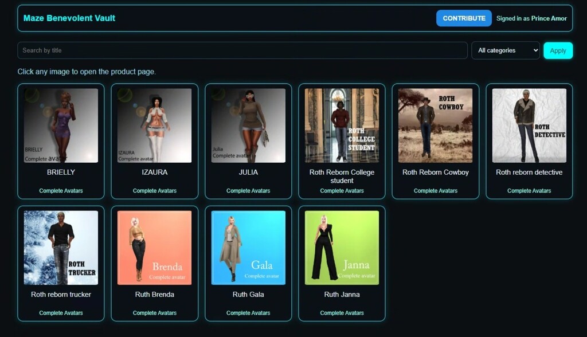Select Complete Avatars category under Ruth Janna
The width and height of the screenshot is (587, 337).
pyautogui.click(x=342, y=313)
